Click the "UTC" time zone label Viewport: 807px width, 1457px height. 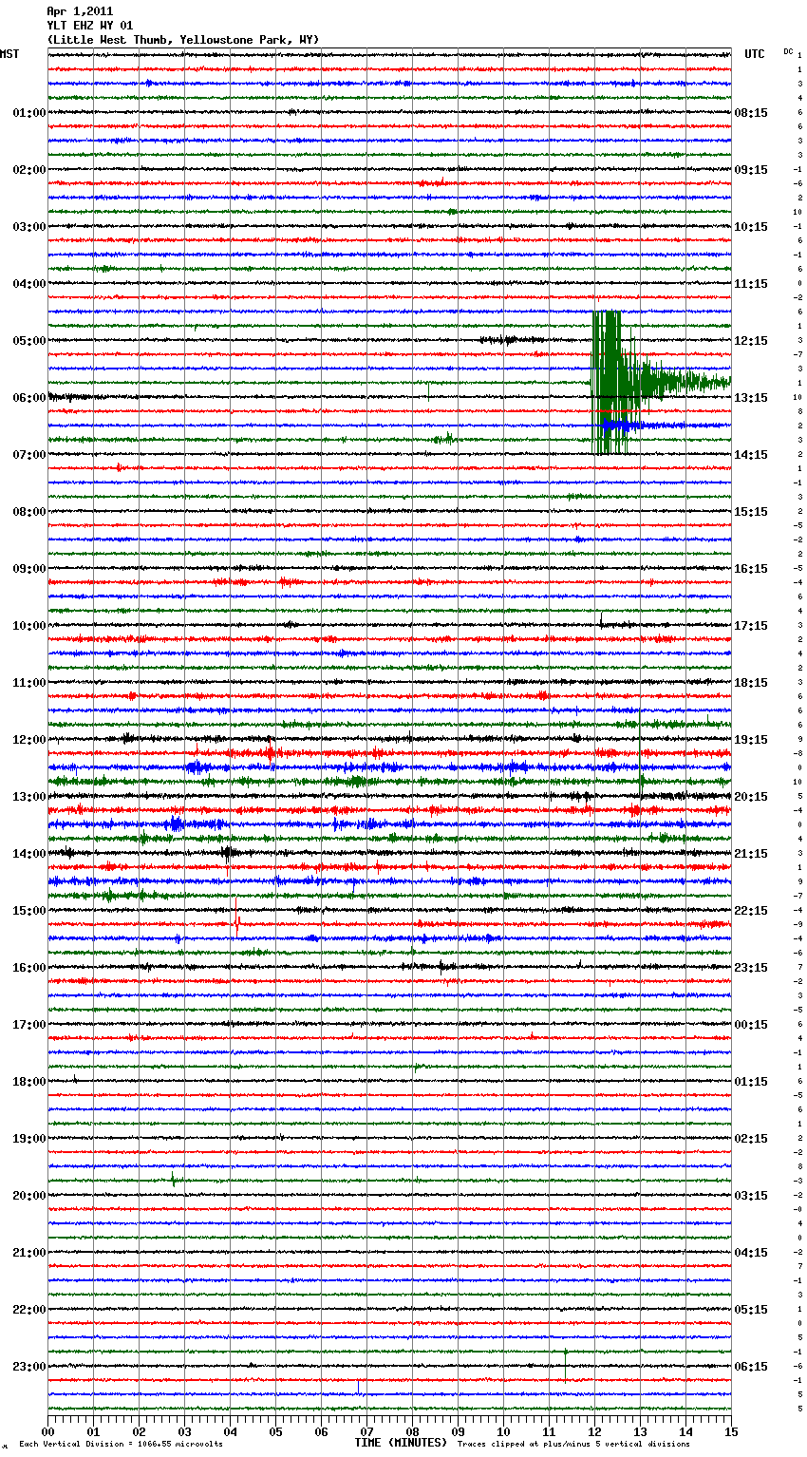(755, 54)
